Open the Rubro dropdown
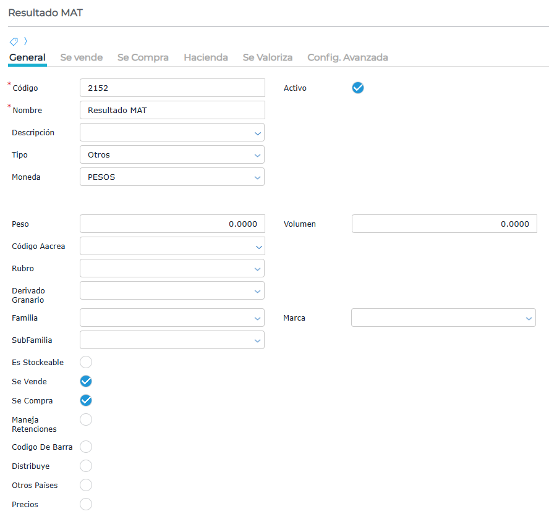 172,268
